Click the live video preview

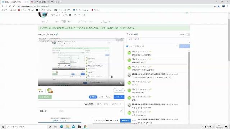tap(81, 62)
